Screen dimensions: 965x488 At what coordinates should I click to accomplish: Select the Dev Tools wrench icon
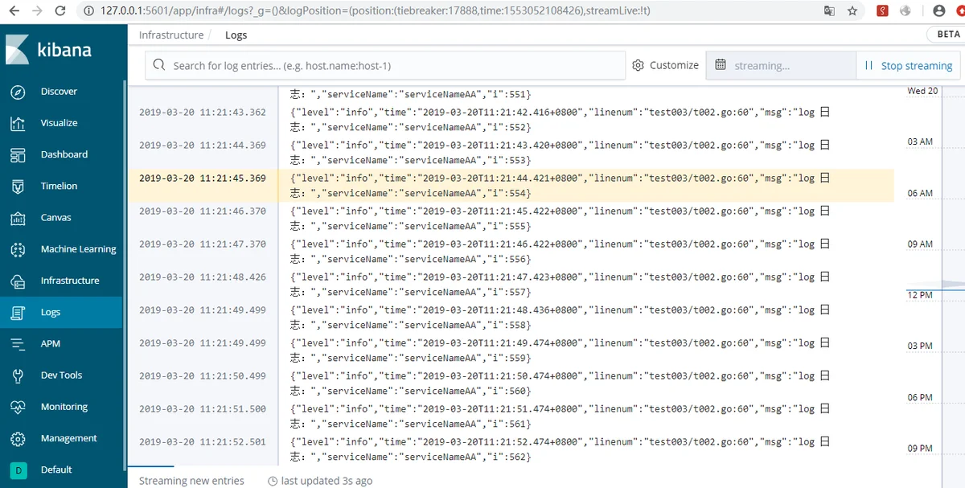(x=18, y=375)
